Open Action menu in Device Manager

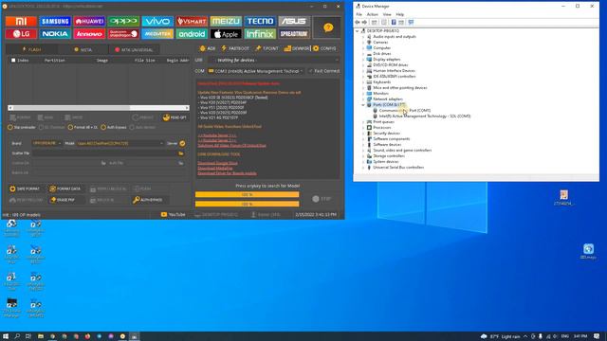[x=372, y=14]
